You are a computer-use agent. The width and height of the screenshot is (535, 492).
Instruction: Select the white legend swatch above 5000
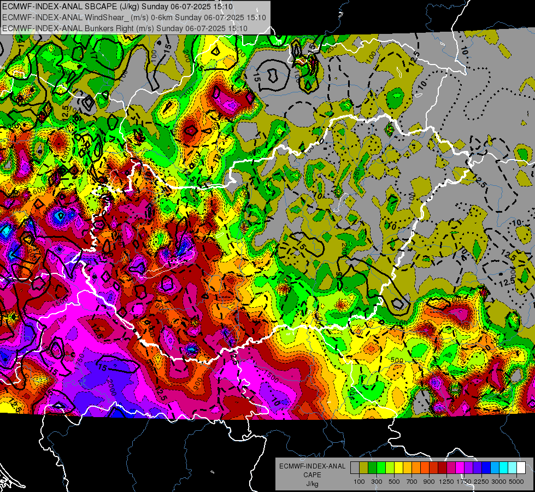(521, 468)
